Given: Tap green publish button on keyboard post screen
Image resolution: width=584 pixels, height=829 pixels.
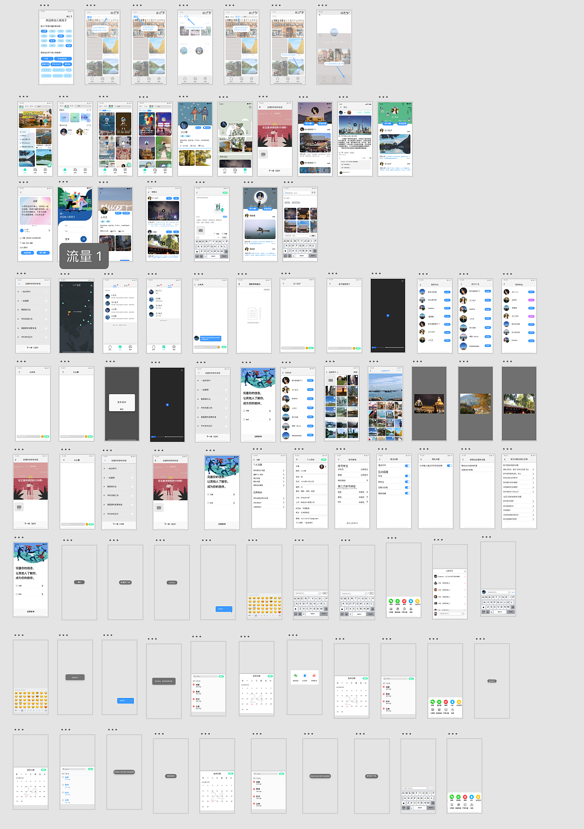Looking at the screenshot, I should [225, 193].
